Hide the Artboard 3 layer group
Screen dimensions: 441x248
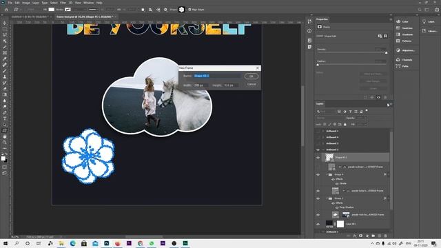(x=318, y=149)
